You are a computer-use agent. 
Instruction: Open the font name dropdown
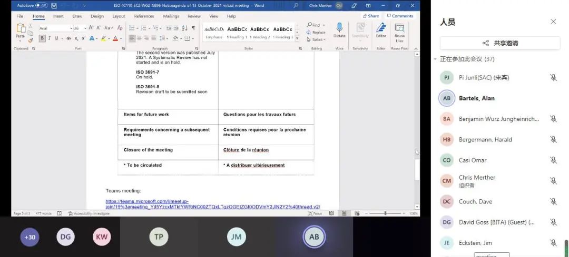point(71,28)
